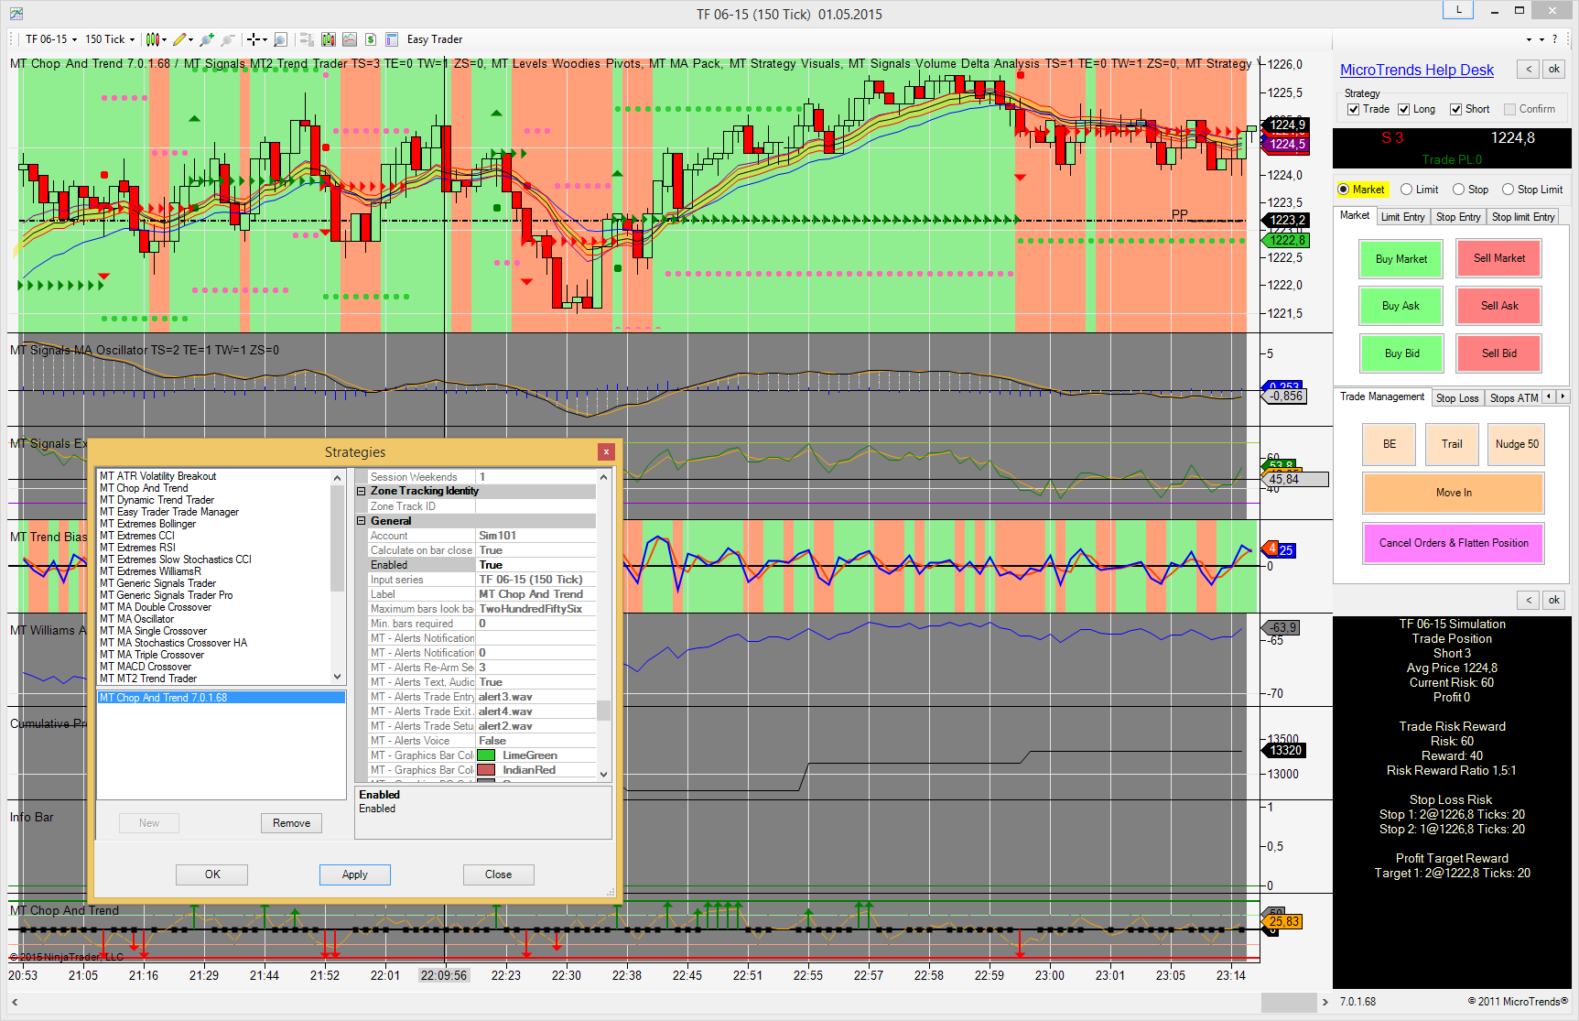Click the LimeGreen bar color swatch

pyautogui.click(x=486, y=755)
